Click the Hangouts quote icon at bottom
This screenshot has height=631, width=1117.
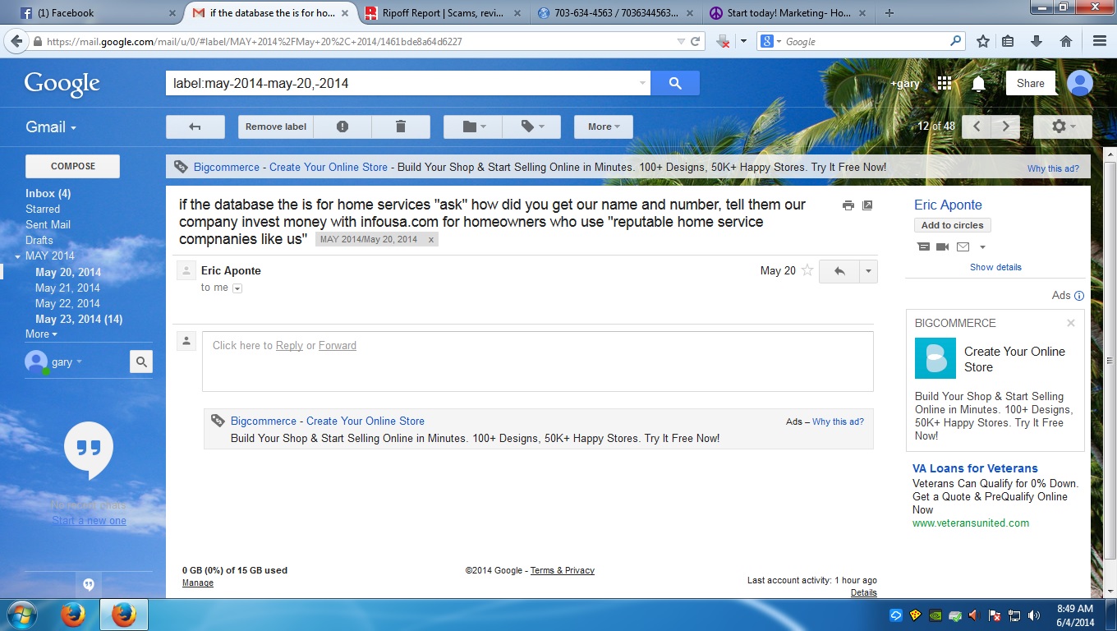pos(89,584)
